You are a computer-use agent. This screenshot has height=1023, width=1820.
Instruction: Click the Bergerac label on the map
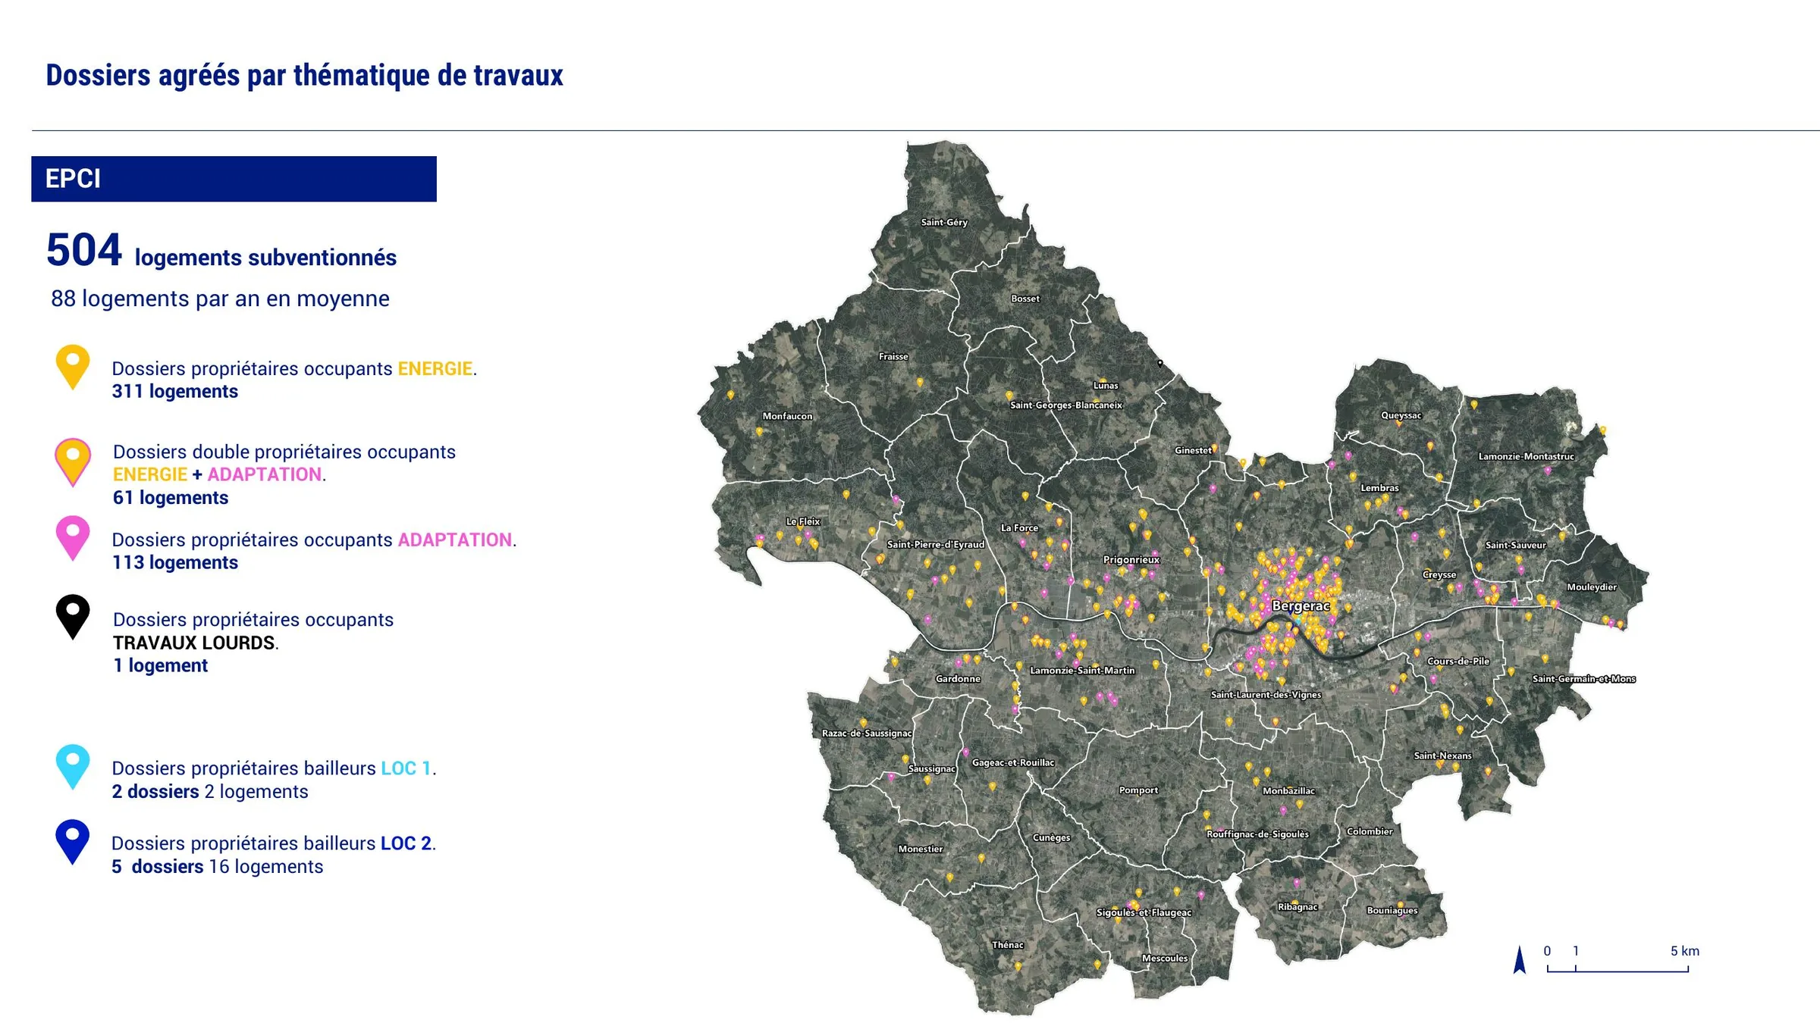[x=1301, y=606]
